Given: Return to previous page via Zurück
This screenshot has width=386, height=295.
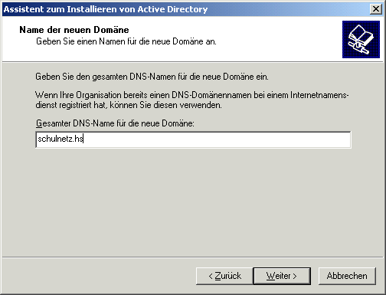Looking at the screenshot, I should (x=224, y=276).
